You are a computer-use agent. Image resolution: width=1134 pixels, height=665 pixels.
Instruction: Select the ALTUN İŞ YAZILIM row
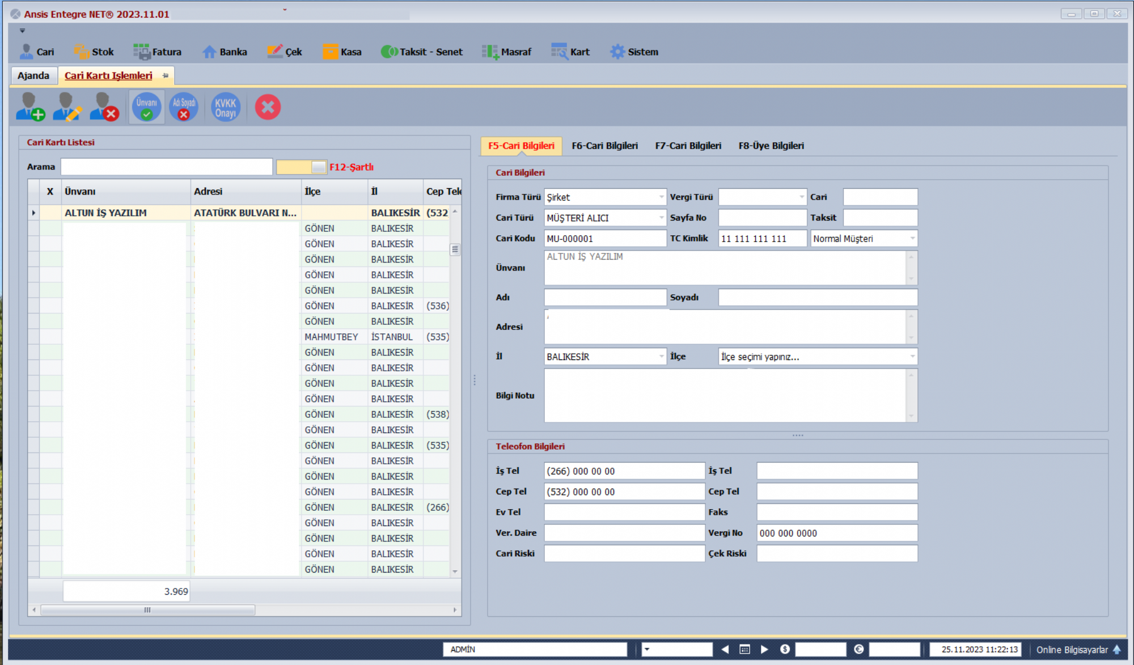coord(244,213)
